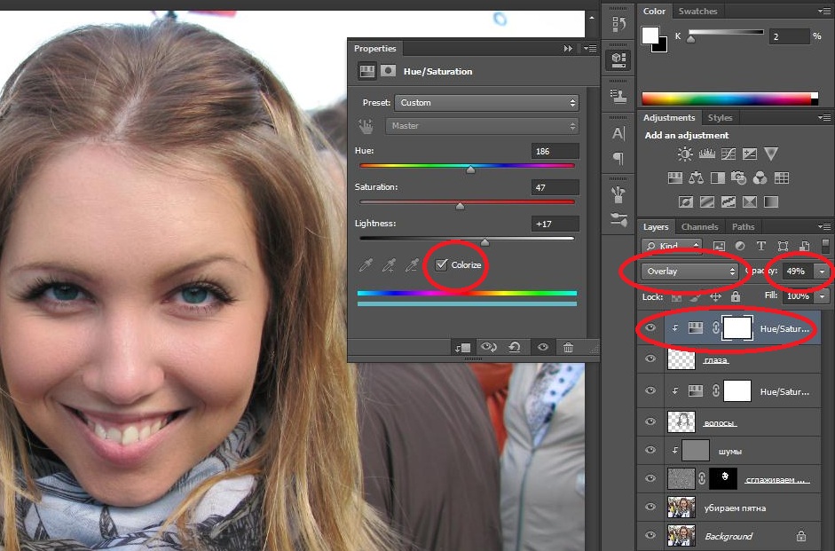Screen dimensions: 835x551
Task: Add a Black & White adjustment
Action: (x=717, y=177)
